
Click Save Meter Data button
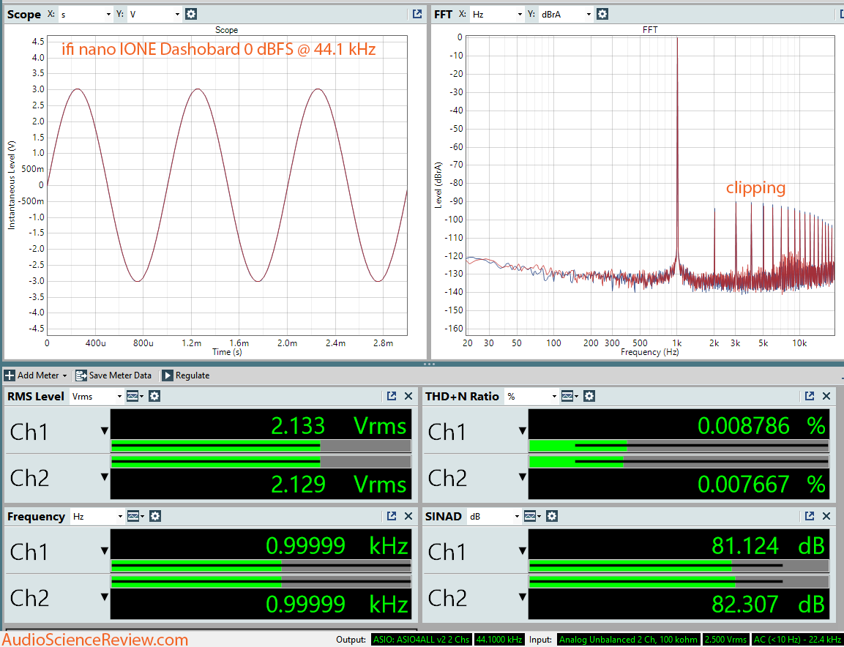pyautogui.click(x=113, y=375)
